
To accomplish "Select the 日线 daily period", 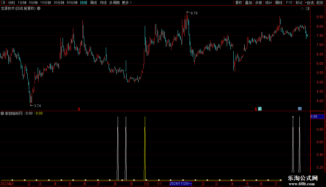I will pyautogui.click(x=84, y=3).
